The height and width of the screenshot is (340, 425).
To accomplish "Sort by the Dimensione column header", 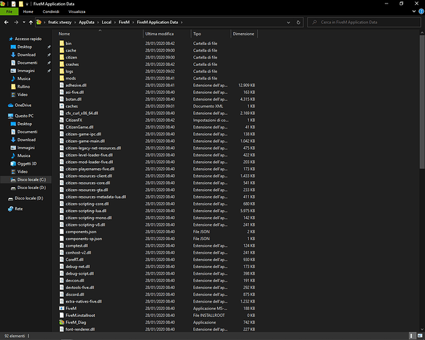I will click(244, 33).
